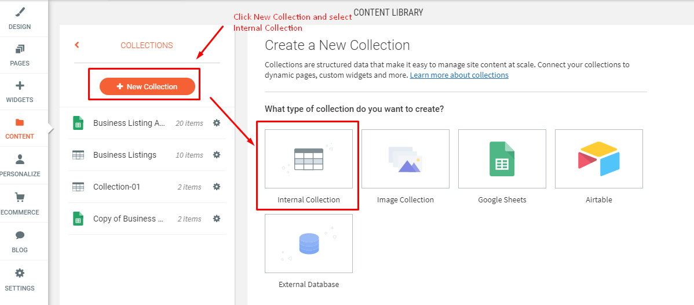Select the Google Sheets collection type
The width and height of the screenshot is (694, 305).
click(502, 159)
